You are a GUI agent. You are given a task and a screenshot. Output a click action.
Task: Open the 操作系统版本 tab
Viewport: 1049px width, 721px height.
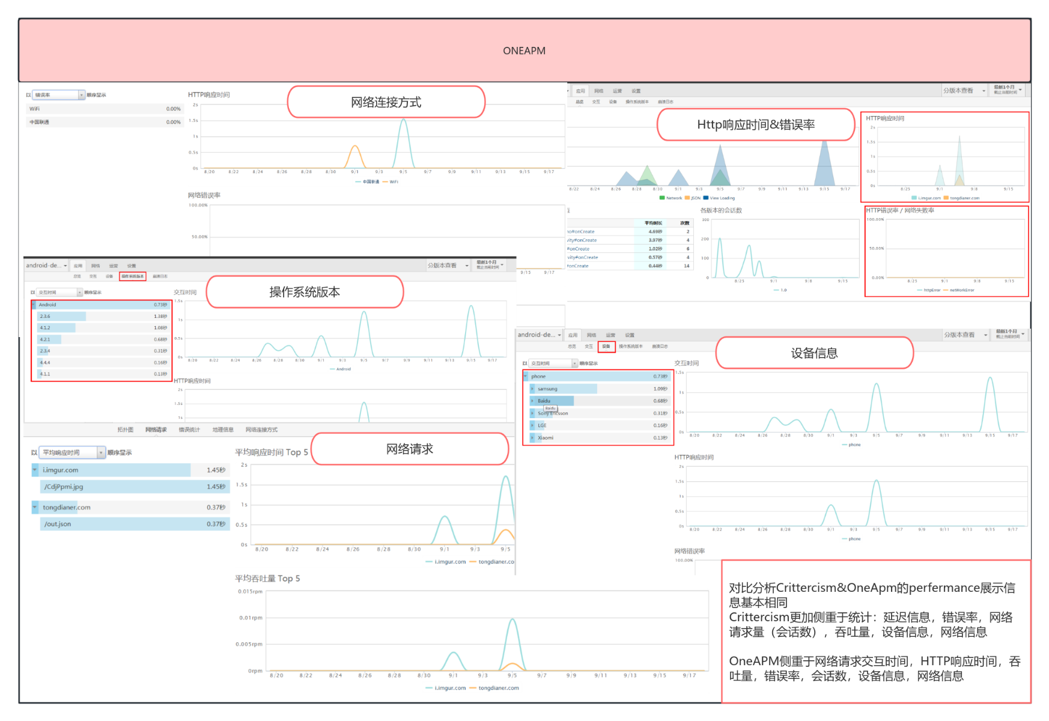click(x=133, y=276)
